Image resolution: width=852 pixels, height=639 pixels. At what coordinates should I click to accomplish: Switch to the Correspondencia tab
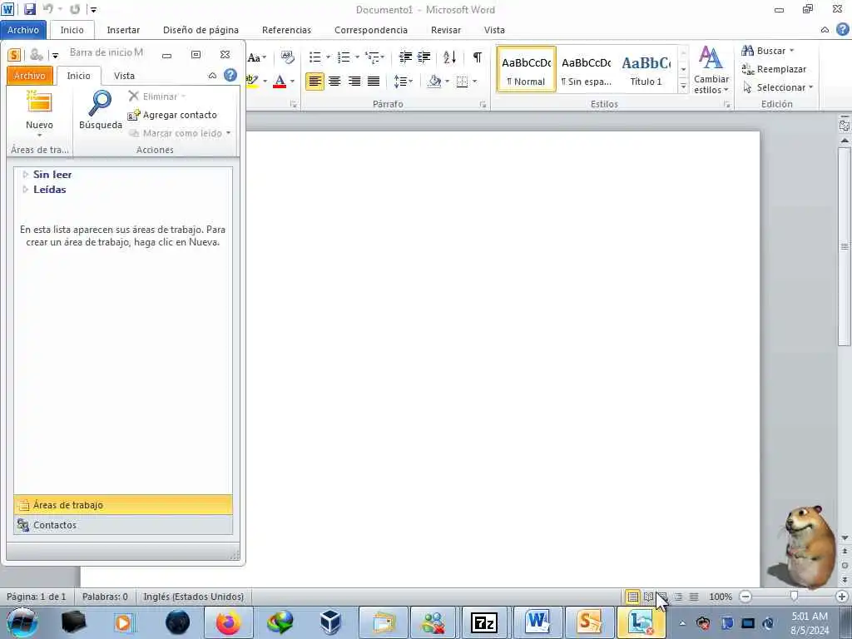(370, 30)
